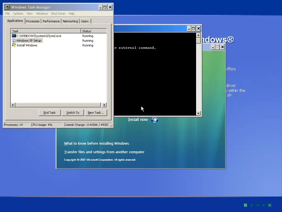Minimize the Install Windows window
Image resolution: width=282 pixels, height=212 pixels.
click(x=213, y=47)
